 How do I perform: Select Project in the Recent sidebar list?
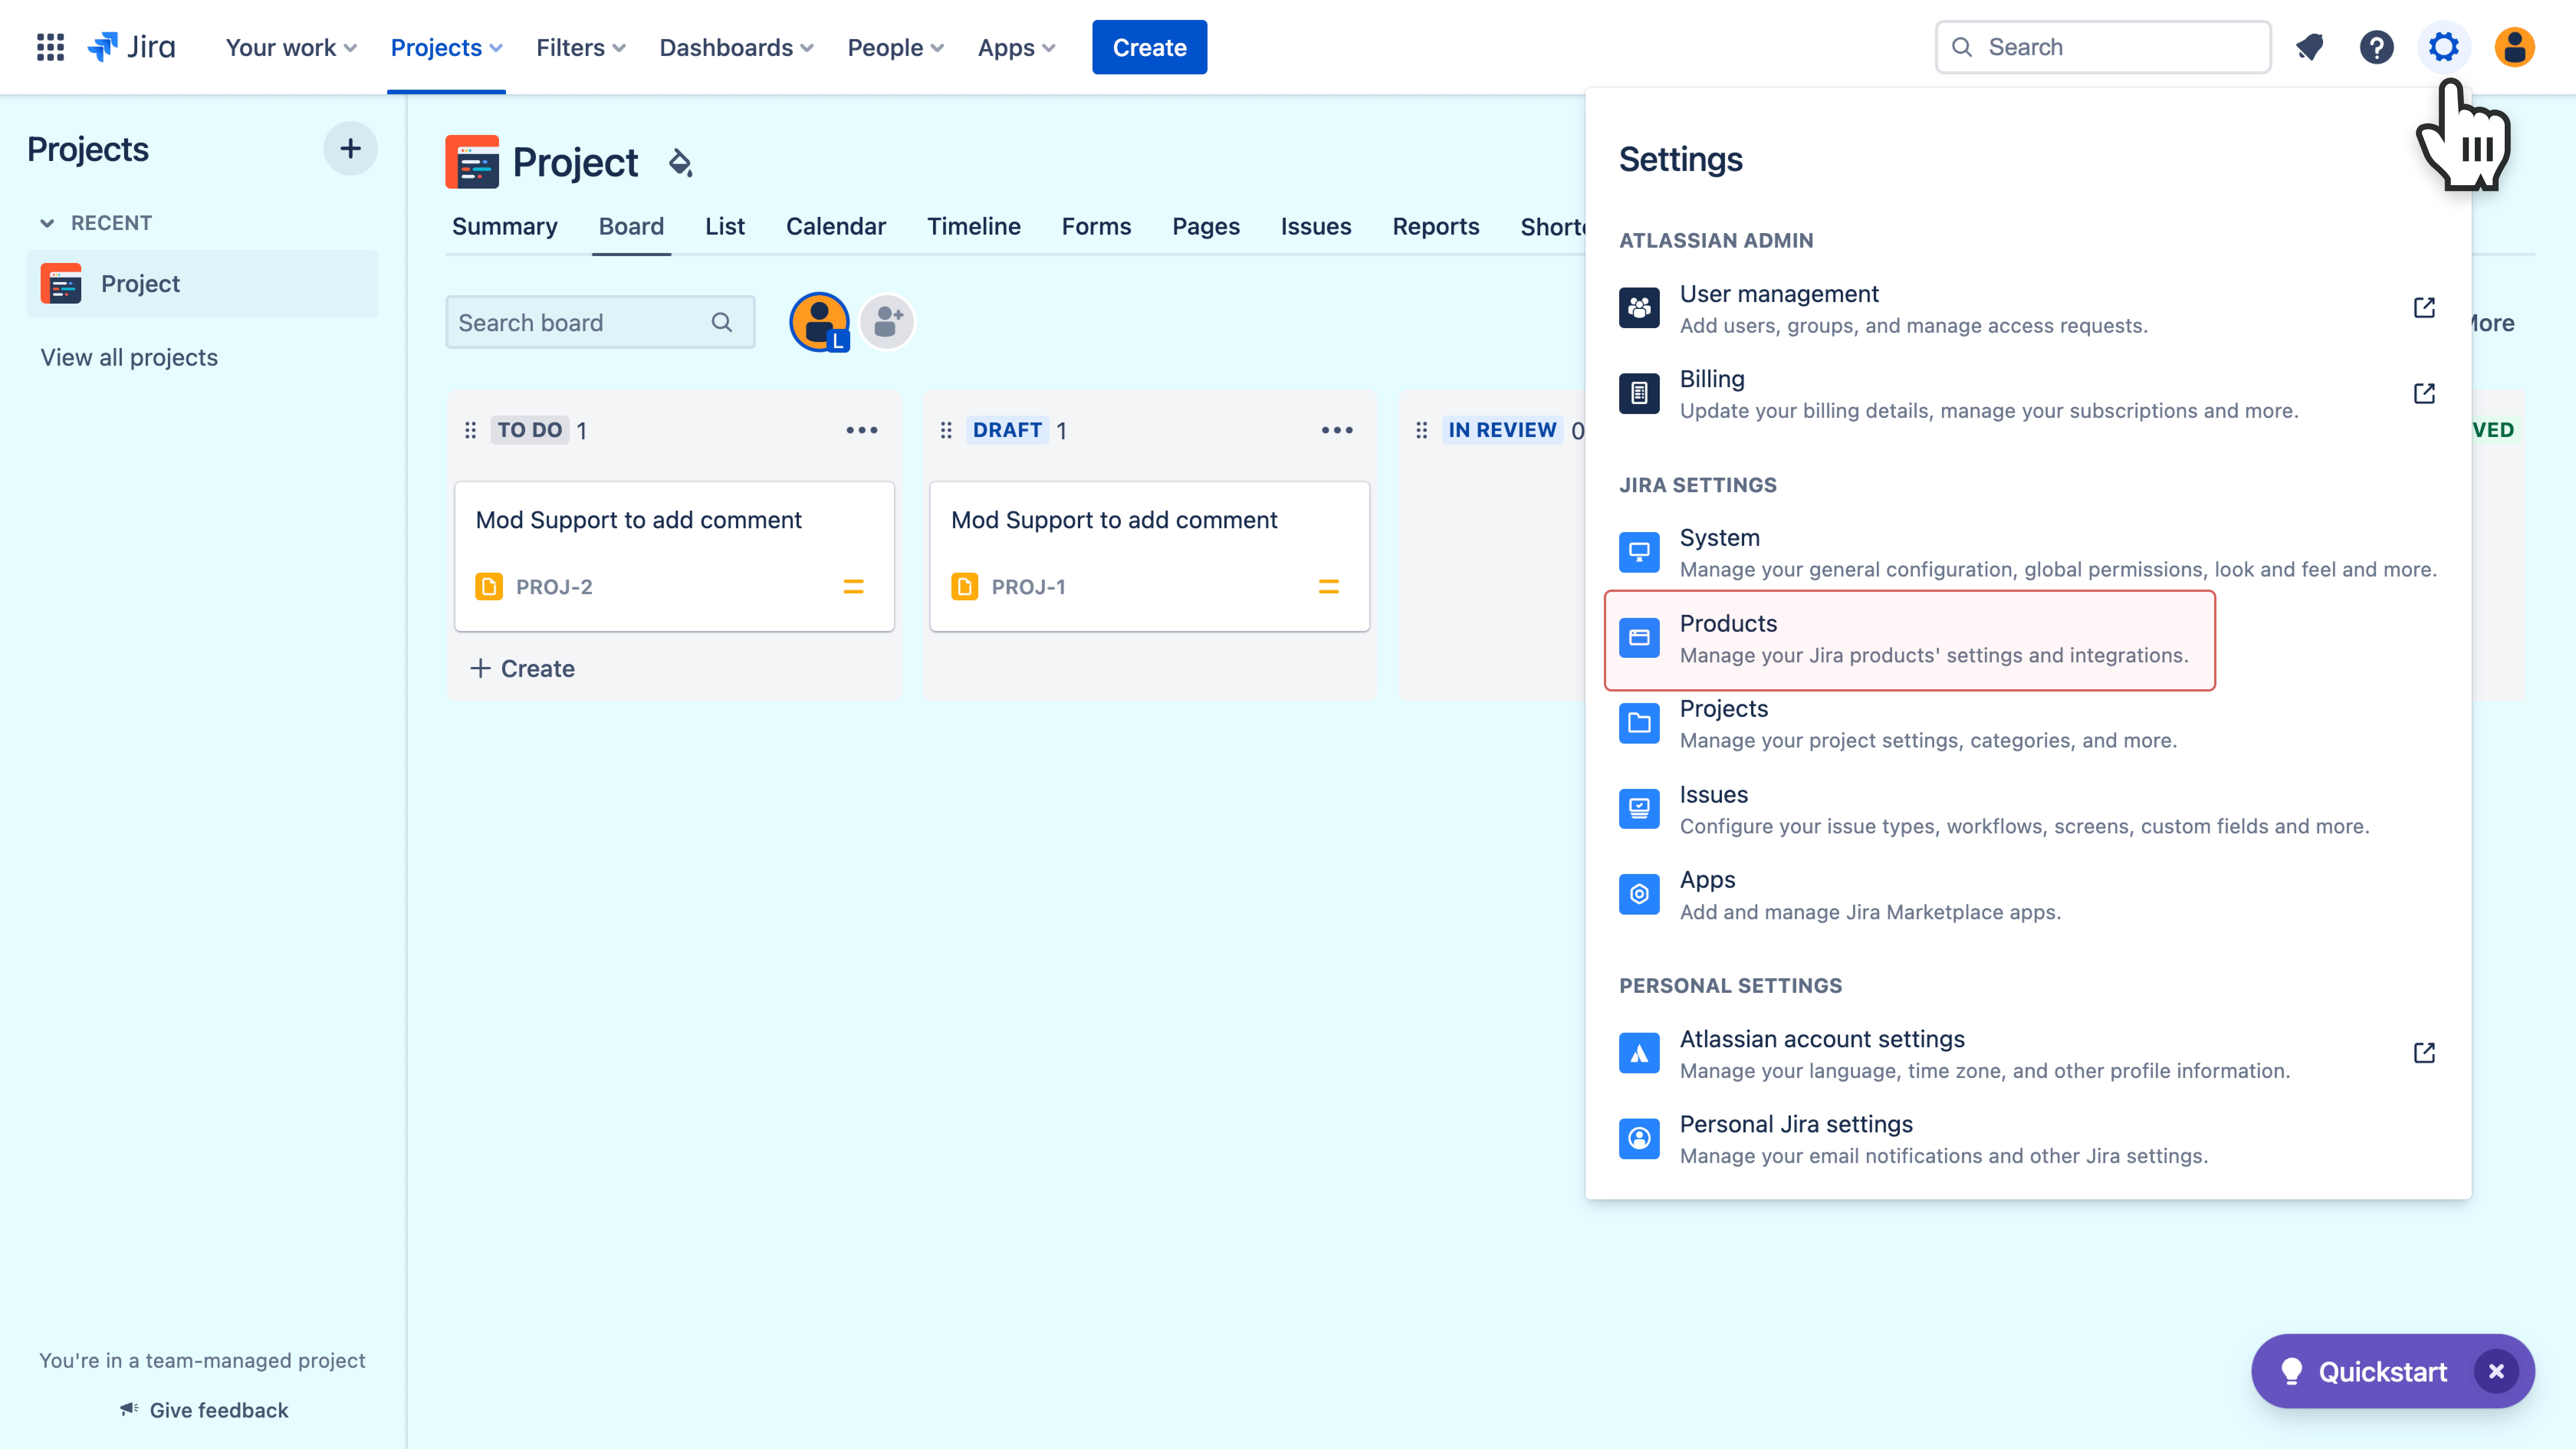pyautogui.click(x=202, y=284)
